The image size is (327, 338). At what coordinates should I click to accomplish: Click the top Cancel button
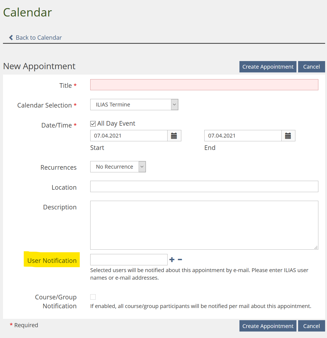[311, 67]
